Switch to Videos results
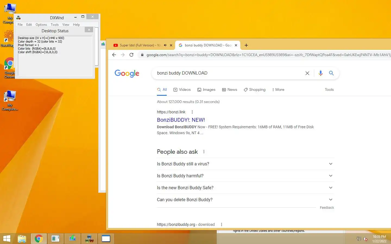This screenshot has width=391, height=244. pyautogui.click(x=182, y=90)
